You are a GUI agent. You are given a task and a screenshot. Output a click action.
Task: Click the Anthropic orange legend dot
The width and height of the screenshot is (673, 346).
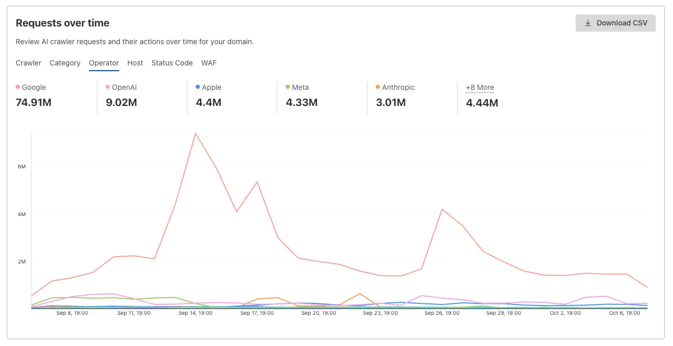(x=378, y=87)
